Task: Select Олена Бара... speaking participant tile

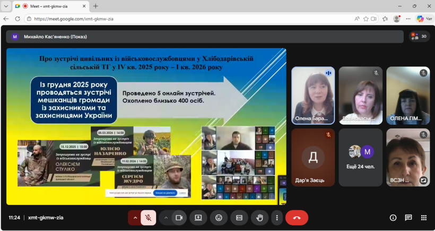Action: coord(313,96)
